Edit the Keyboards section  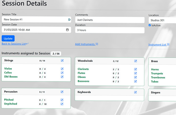tap(136, 92)
